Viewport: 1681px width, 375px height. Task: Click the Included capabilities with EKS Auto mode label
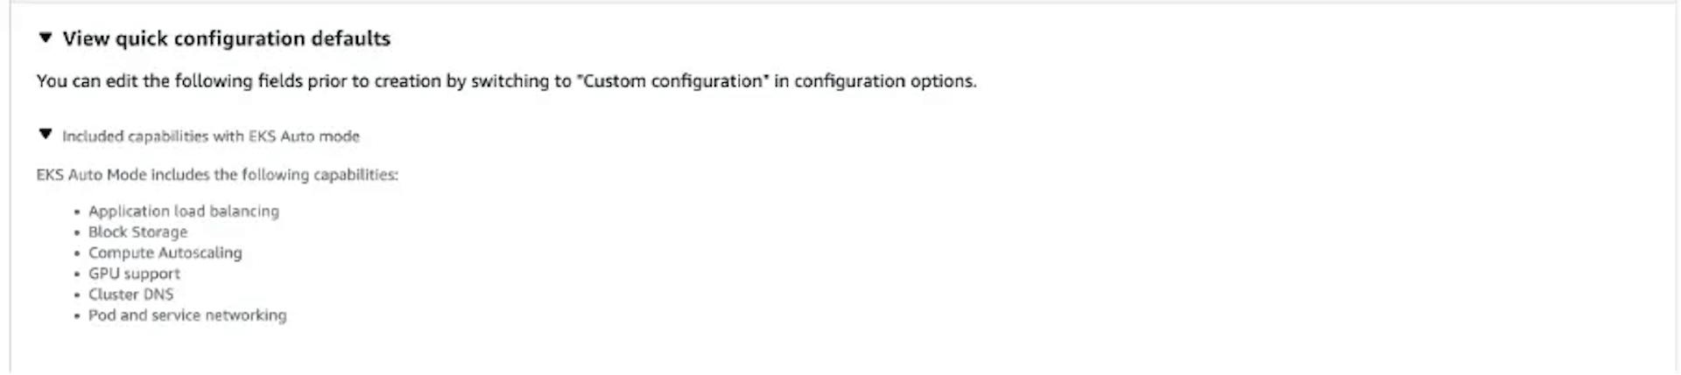210,136
